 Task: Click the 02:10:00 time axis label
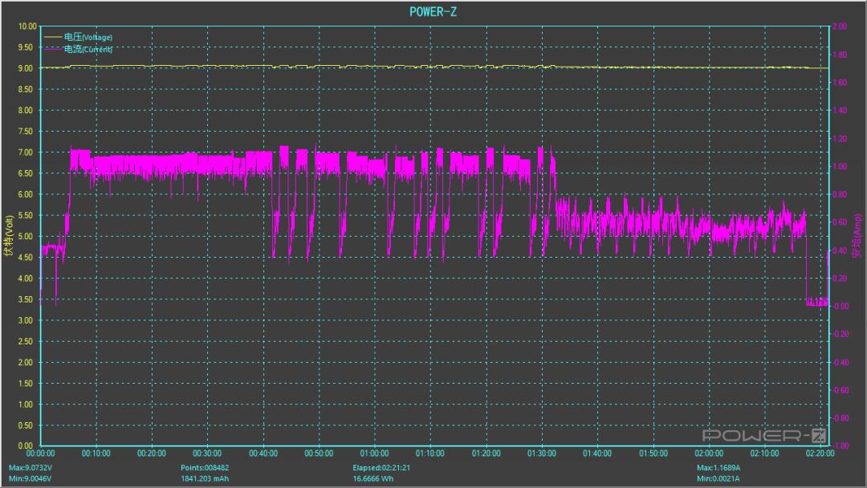click(x=765, y=453)
